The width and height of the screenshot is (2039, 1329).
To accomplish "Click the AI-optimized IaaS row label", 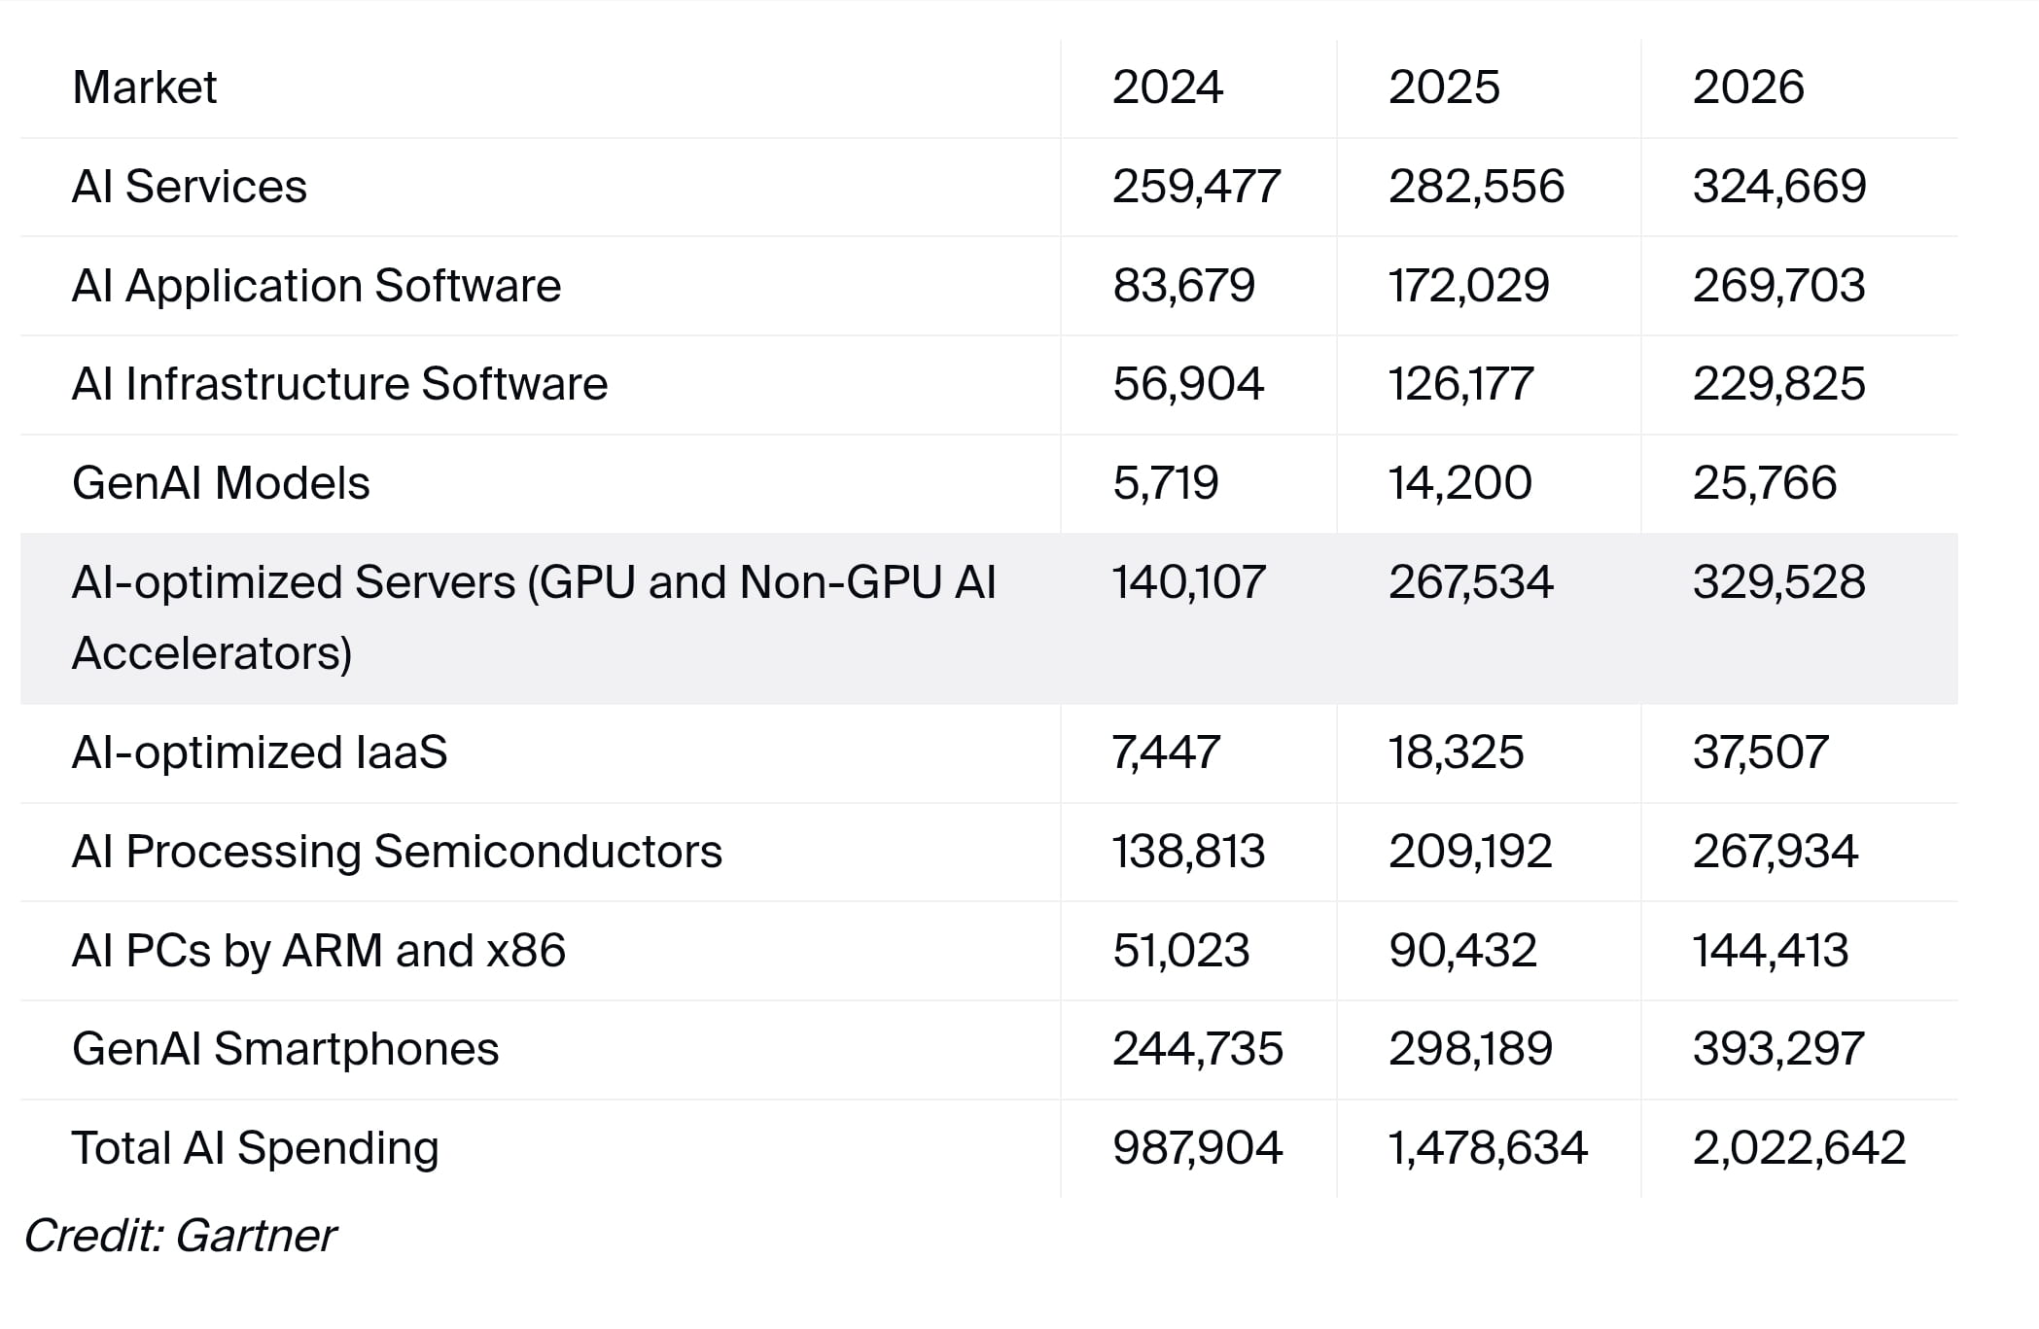I will coord(260,752).
